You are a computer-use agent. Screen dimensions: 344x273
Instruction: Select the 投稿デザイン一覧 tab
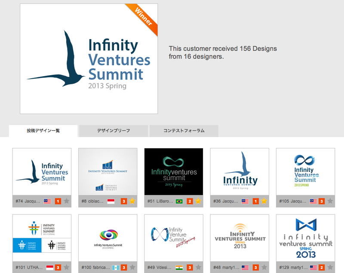pos(43,131)
